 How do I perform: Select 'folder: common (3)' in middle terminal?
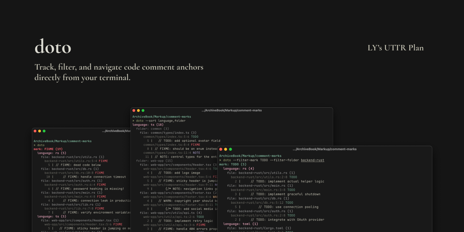point(153,129)
